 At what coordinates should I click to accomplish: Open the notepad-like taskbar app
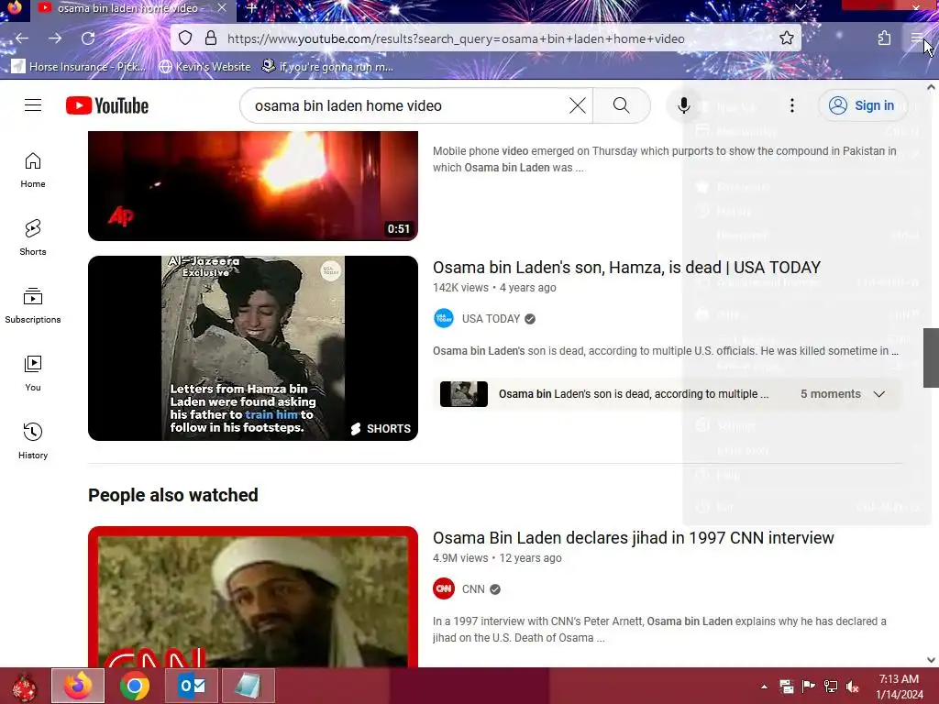(x=248, y=686)
